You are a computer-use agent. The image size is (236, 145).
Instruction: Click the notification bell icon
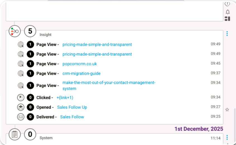click(228, 12)
